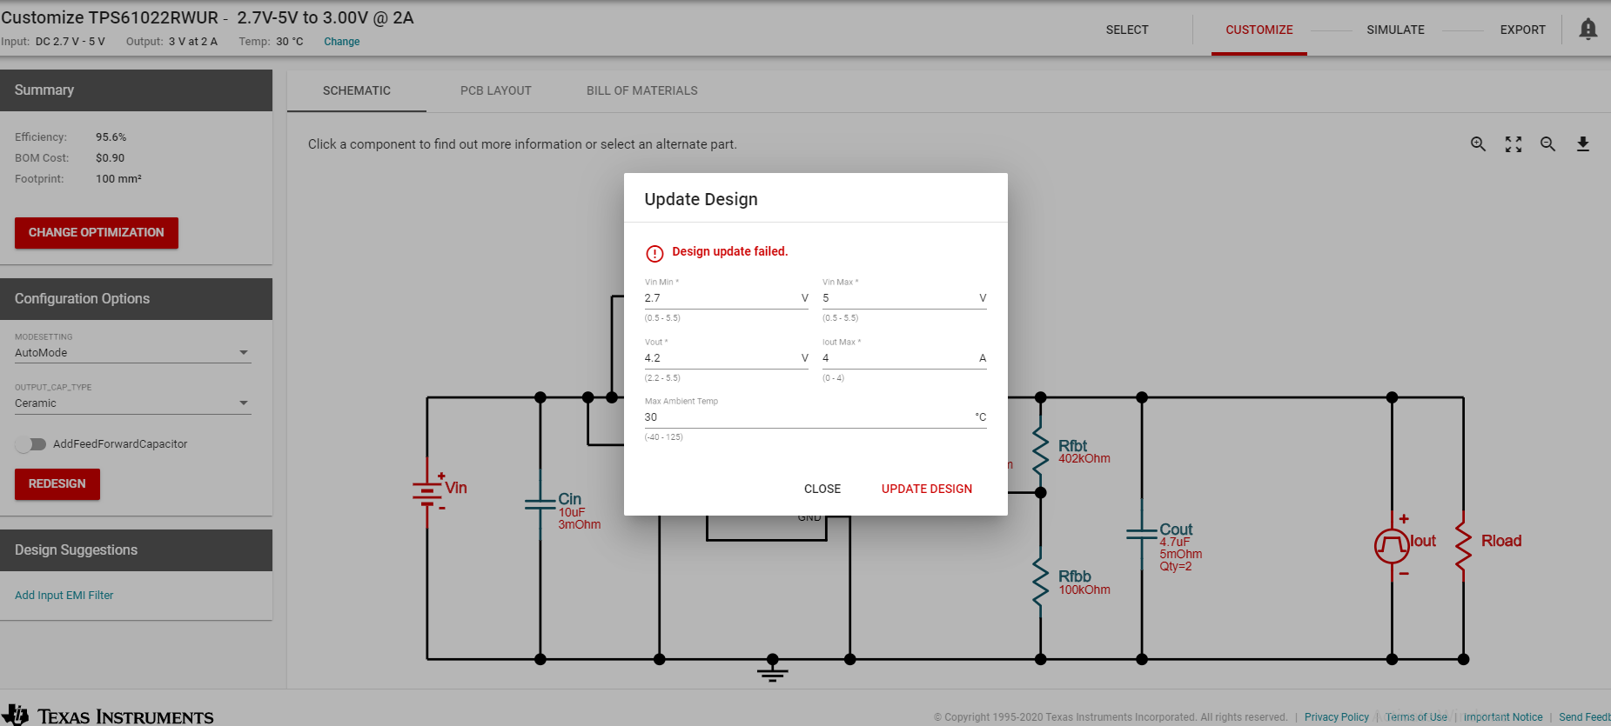
Task: Switch to the SCHEMATIC tab
Action: tap(357, 90)
